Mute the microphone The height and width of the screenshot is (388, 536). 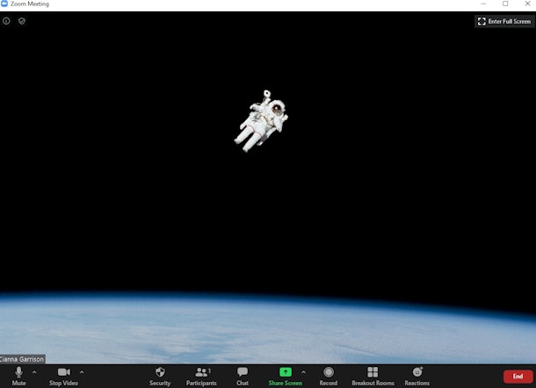18,375
